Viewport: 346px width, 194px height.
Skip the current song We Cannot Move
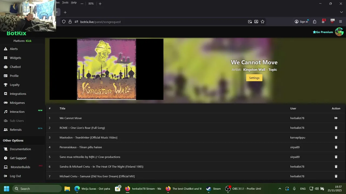click(x=336, y=118)
